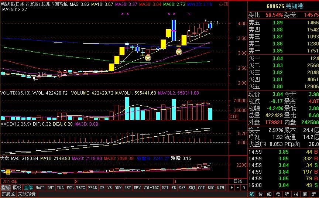Click the smiley signal marker under the tallest candle
This screenshot has width=319, height=198.
(x=179, y=51)
